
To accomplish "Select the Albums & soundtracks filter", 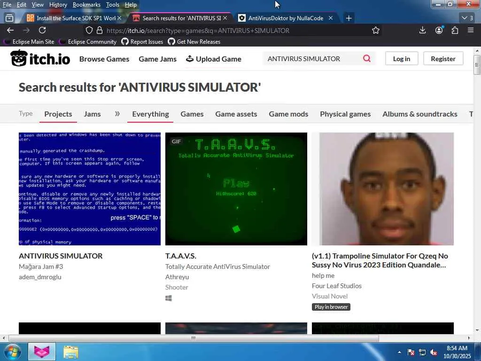I will (419, 114).
